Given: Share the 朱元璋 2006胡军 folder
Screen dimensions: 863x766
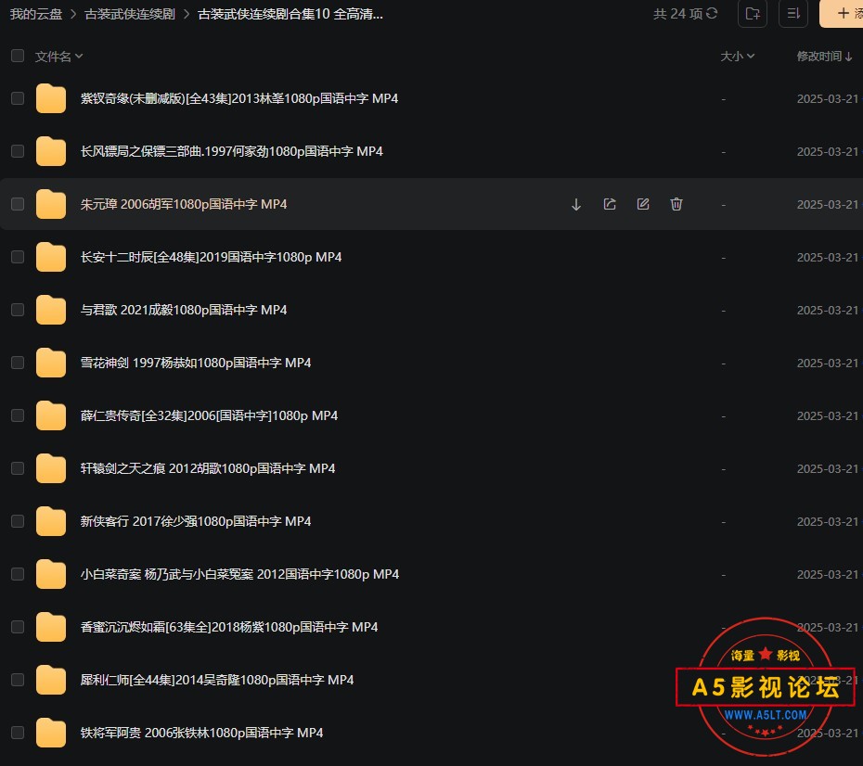Looking at the screenshot, I should (610, 205).
